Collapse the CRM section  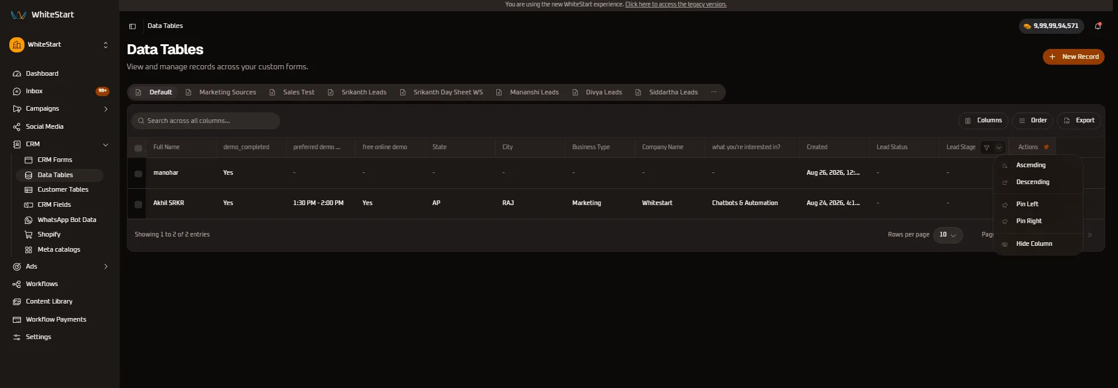[105, 144]
